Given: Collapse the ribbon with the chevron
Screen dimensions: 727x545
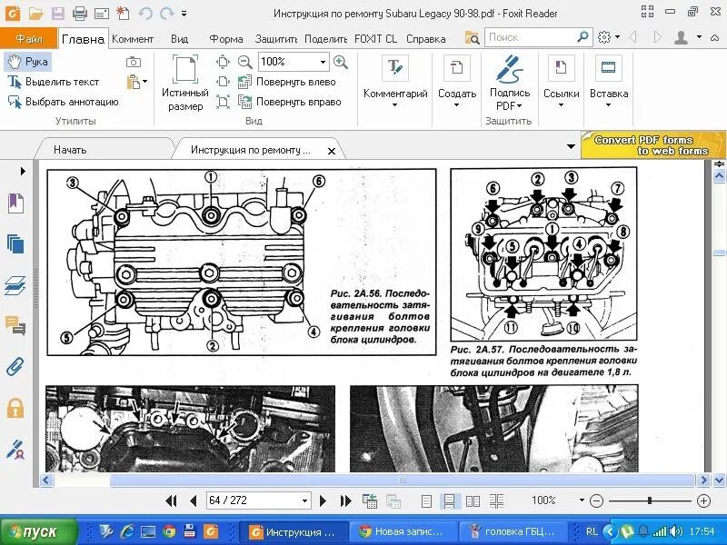Looking at the screenshot, I should point(715,38).
